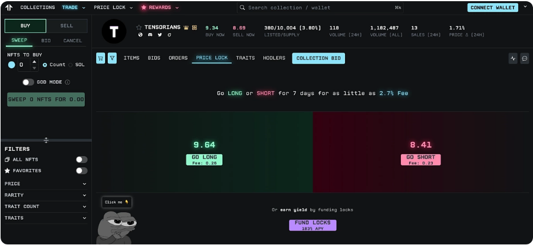Click the 9.64 long price value
The image size is (533, 245).
pos(204,145)
